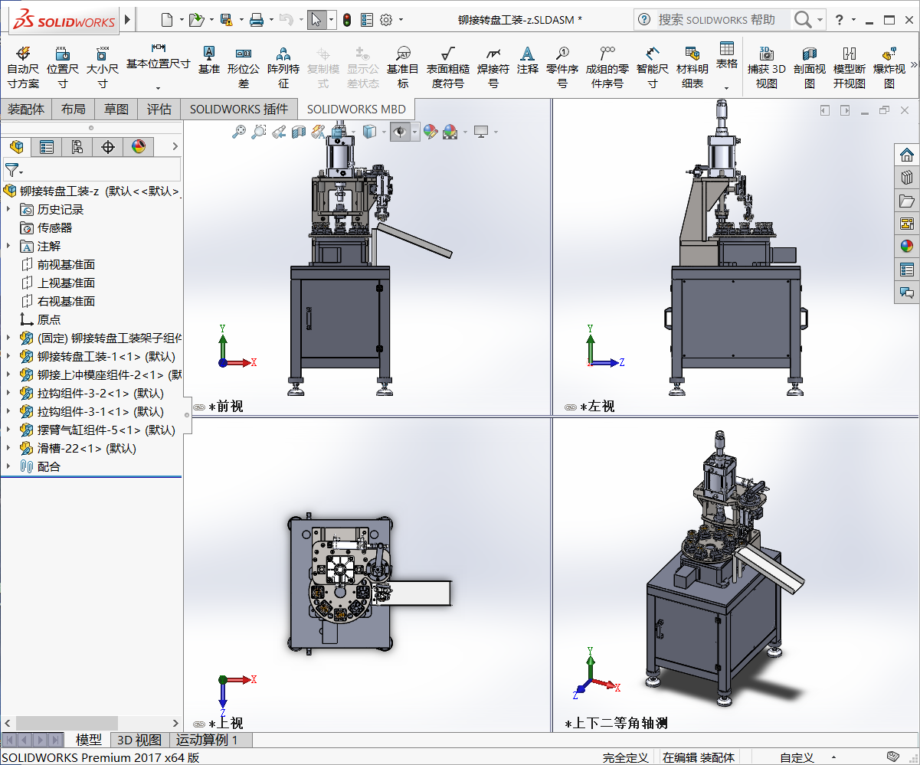Switch to the ConfigurationManager tab

(77, 147)
